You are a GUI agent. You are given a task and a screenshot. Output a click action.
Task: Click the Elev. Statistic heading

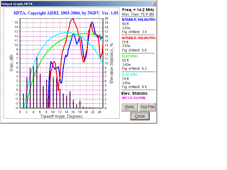click(135, 93)
